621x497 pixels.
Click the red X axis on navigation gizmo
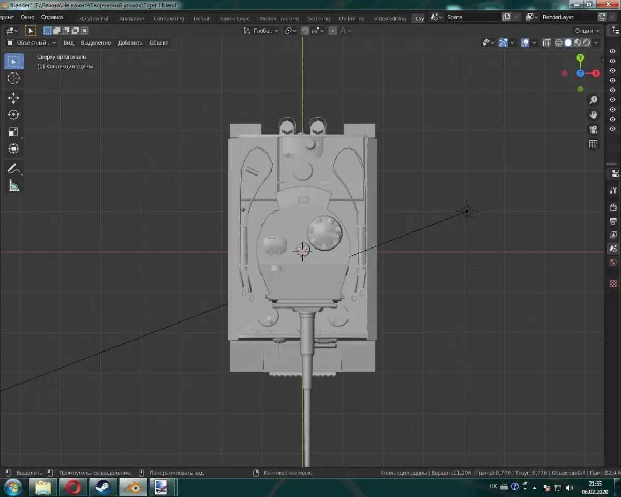[596, 73]
